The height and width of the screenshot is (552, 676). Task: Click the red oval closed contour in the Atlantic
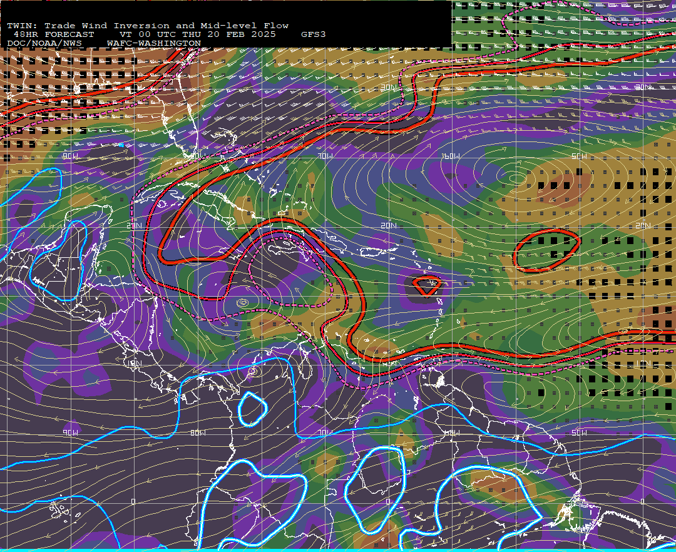click(546, 250)
